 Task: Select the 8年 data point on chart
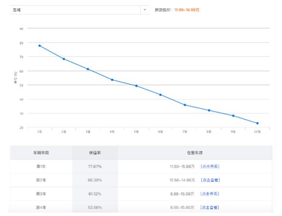[209, 110]
